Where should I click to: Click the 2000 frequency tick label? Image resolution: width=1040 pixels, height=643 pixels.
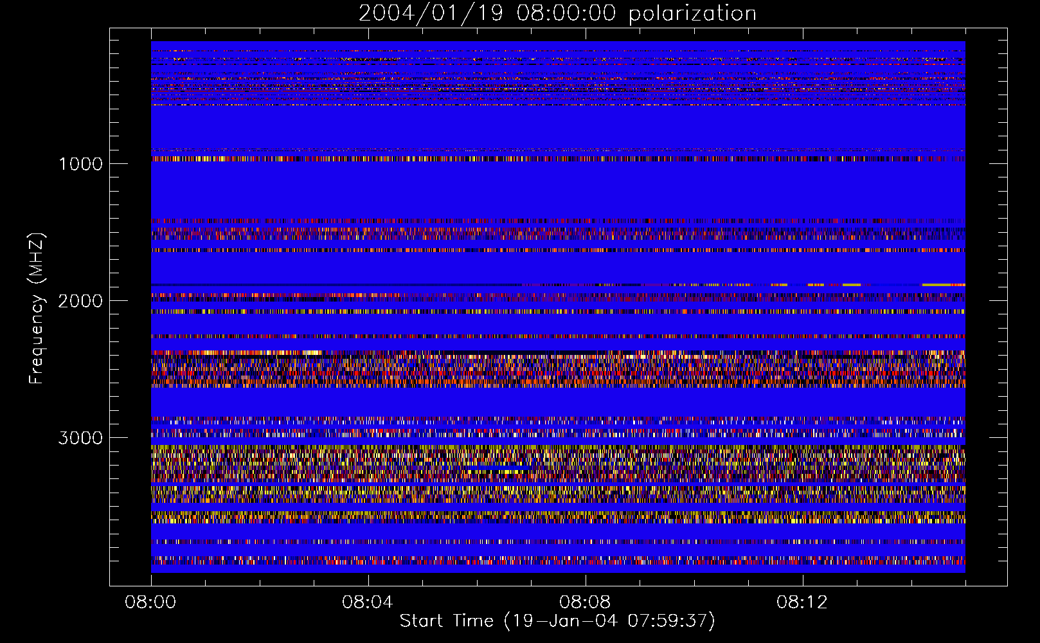click(80, 301)
